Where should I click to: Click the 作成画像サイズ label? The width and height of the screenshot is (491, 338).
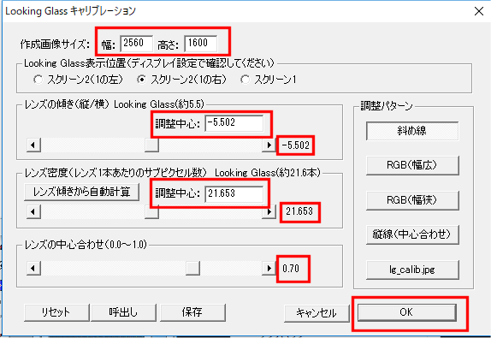click(x=55, y=44)
